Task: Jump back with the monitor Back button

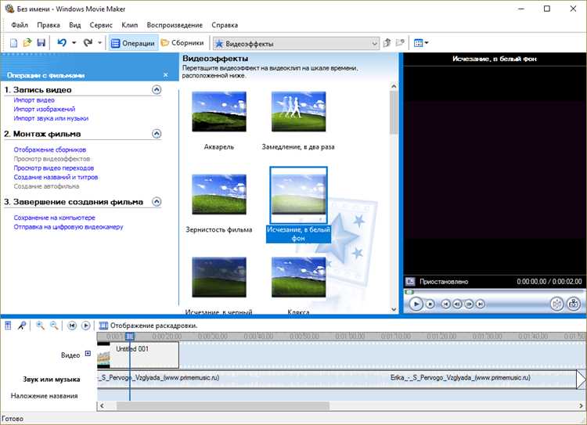Action: pyautogui.click(x=445, y=304)
